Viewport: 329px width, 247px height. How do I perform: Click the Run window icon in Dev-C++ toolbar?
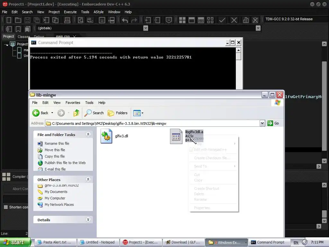coord(191,20)
